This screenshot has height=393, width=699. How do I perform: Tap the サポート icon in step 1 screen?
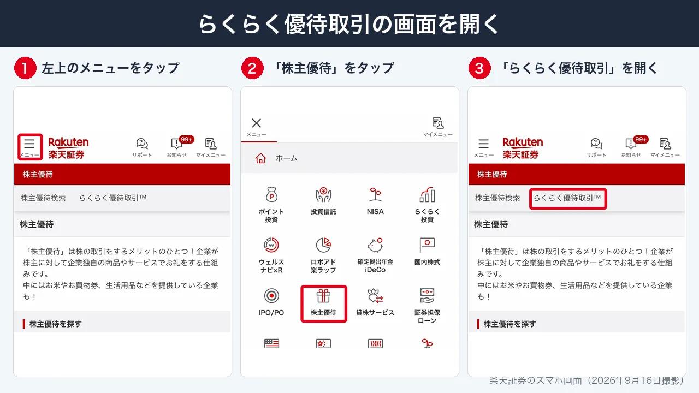142,147
